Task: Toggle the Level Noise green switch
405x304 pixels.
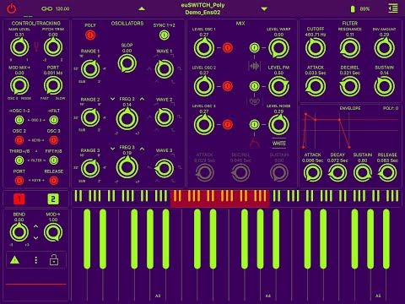Action: click(x=254, y=124)
